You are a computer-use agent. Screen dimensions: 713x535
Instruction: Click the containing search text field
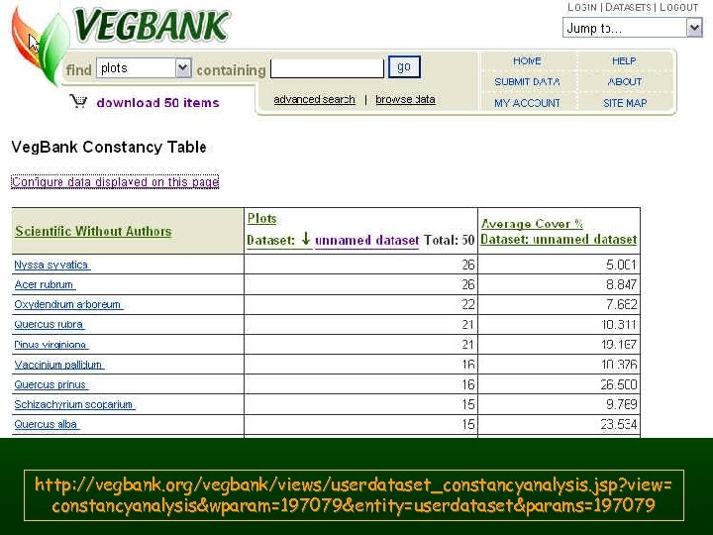(x=327, y=68)
